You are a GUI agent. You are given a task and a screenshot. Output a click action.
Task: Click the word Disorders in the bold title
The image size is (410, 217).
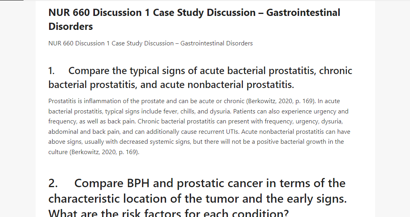(71, 26)
